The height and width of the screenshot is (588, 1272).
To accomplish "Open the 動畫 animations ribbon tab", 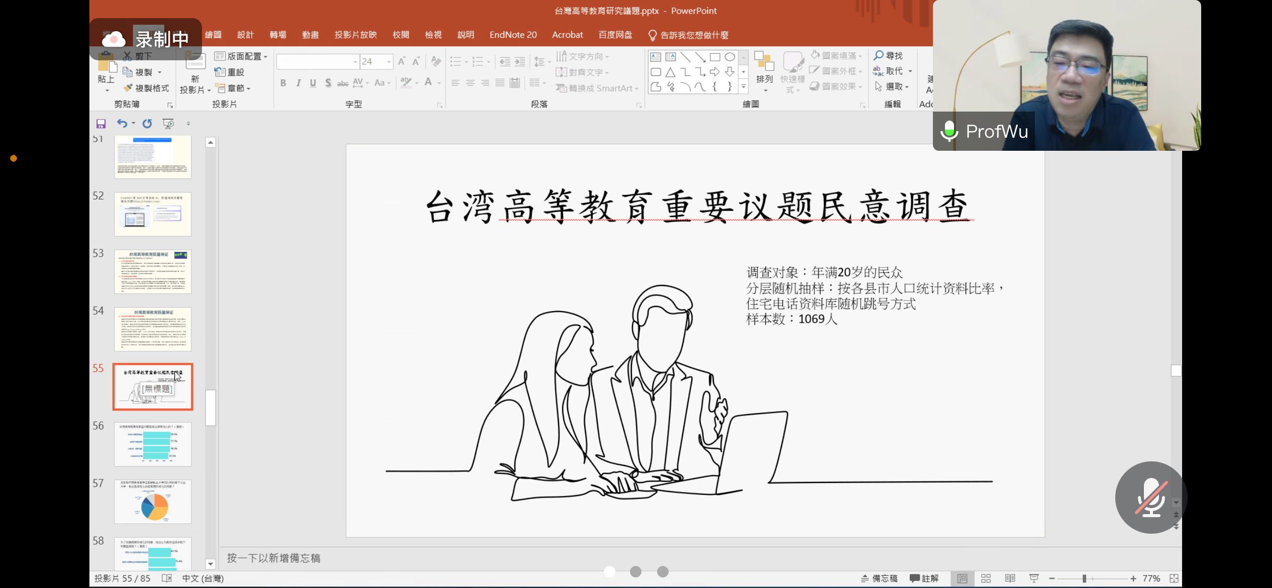I will [310, 35].
